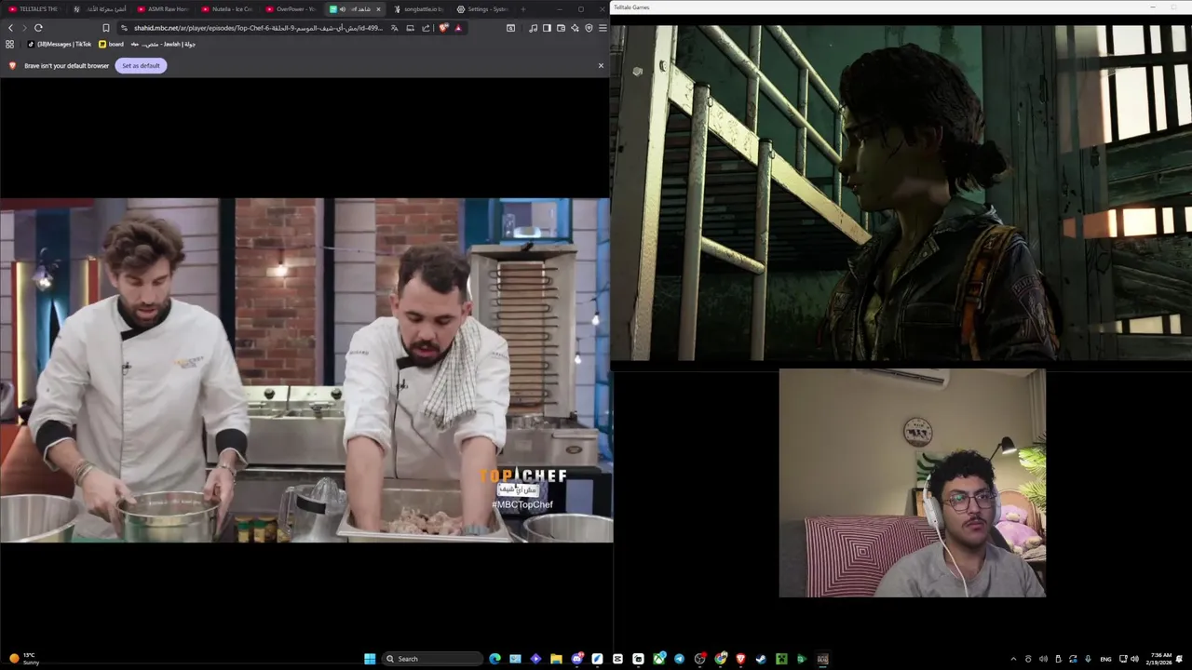Open Steam from taskbar
The width and height of the screenshot is (1192, 670).
pyautogui.click(x=761, y=659)
